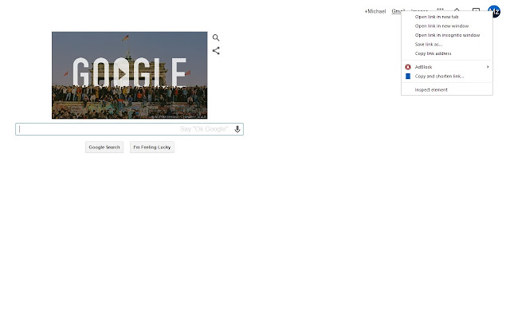Play the Berlin Wall doodle video
510x319 pixels.
click(122, 74)
